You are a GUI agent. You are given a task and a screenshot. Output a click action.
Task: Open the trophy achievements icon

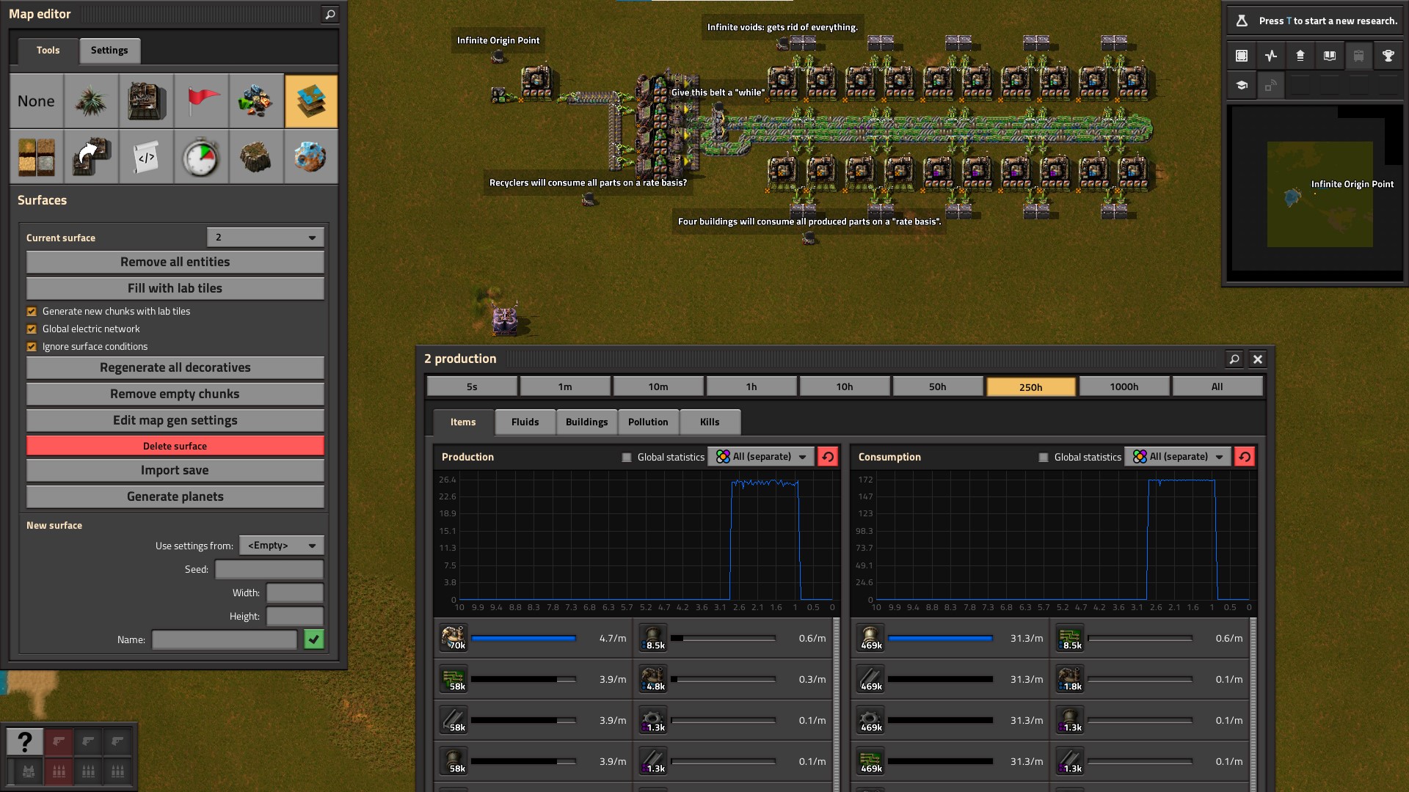[x=1388, y=56]
